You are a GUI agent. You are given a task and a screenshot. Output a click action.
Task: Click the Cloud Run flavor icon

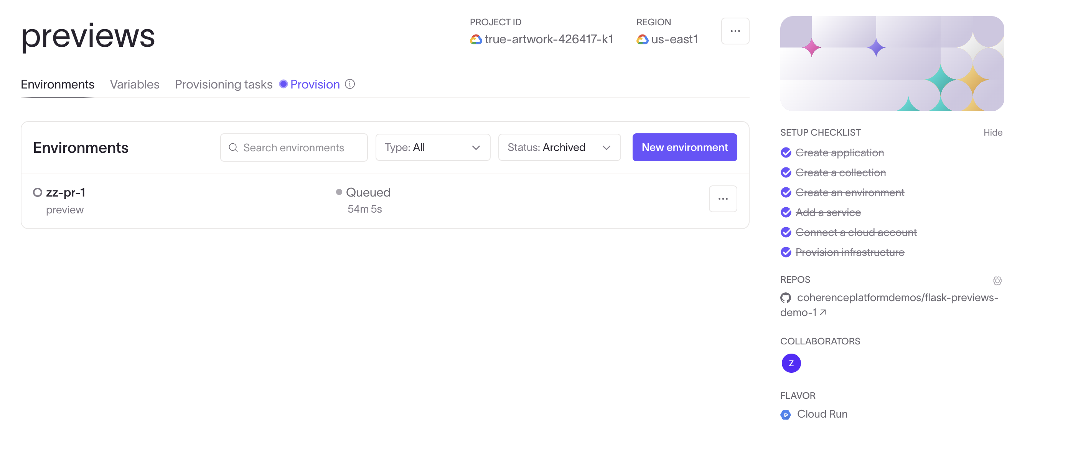785,413
